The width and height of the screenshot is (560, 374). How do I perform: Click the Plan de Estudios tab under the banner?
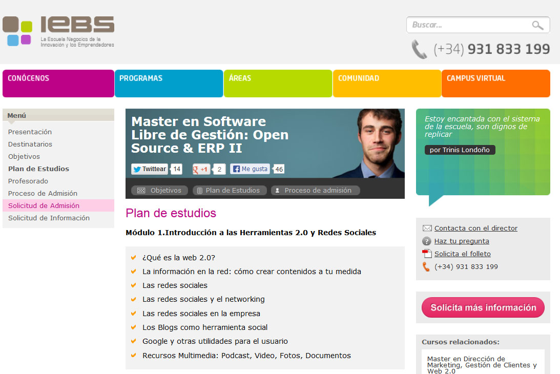click(x=230, y=191)
